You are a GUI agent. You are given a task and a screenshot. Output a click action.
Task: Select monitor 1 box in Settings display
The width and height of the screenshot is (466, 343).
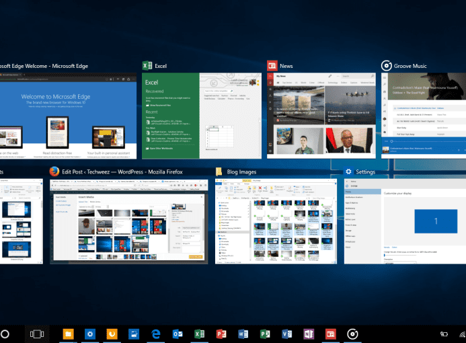436,221
